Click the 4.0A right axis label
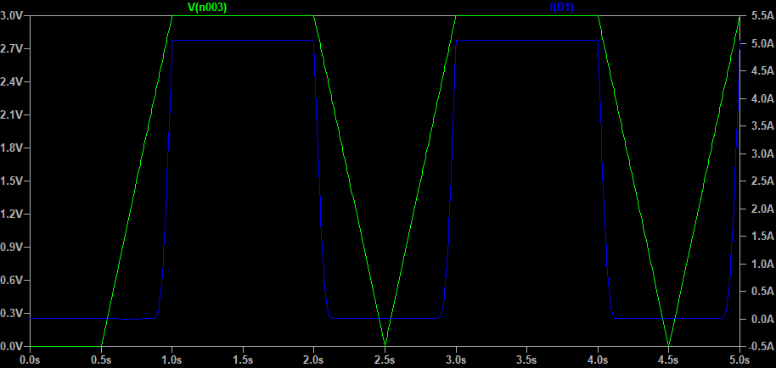Screen dimensions: 776x368 pyautogui.click(x=762, y=99)
